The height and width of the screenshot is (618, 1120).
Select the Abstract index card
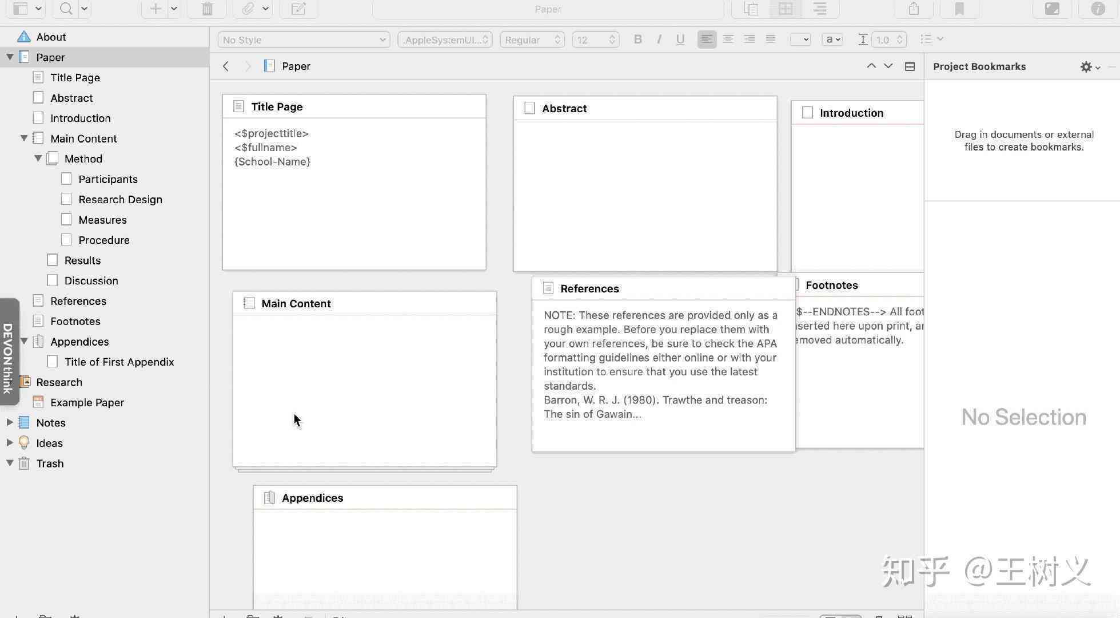[x=645, y=184]
